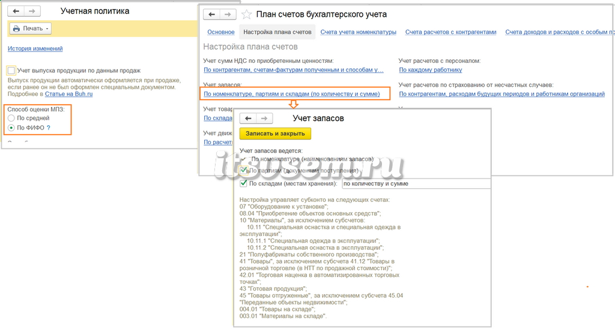Switch to Настройка плана счетов tab

click(x=277, y=32)
